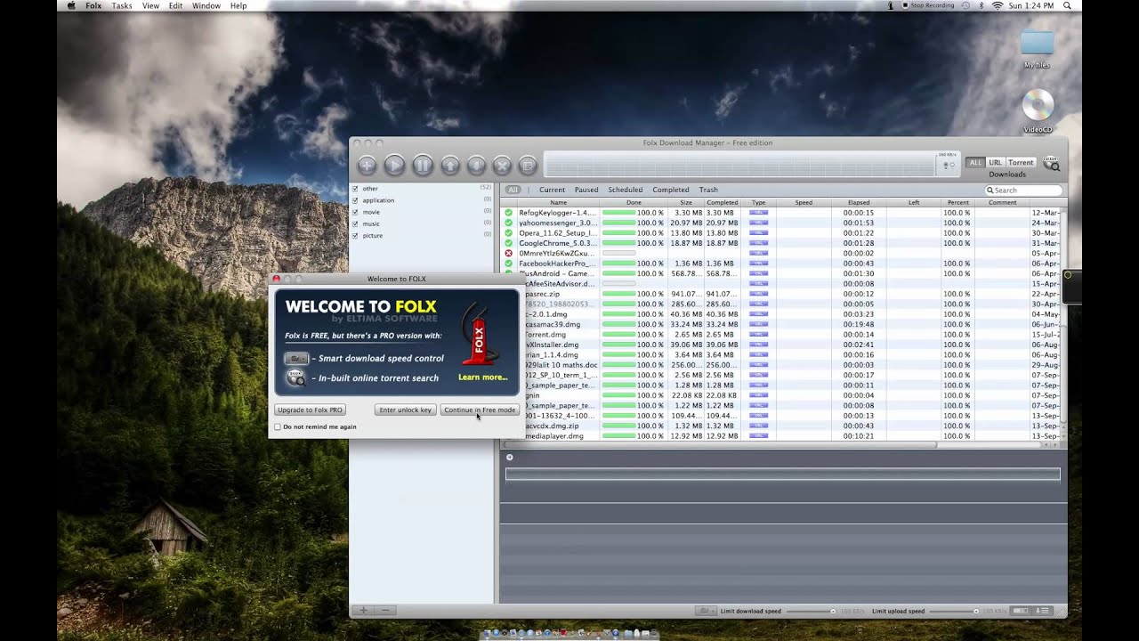Click the speed control icon in the Welcome dialog
Image resolution: width=1139 pixels, height=641 pixels.
296,358
